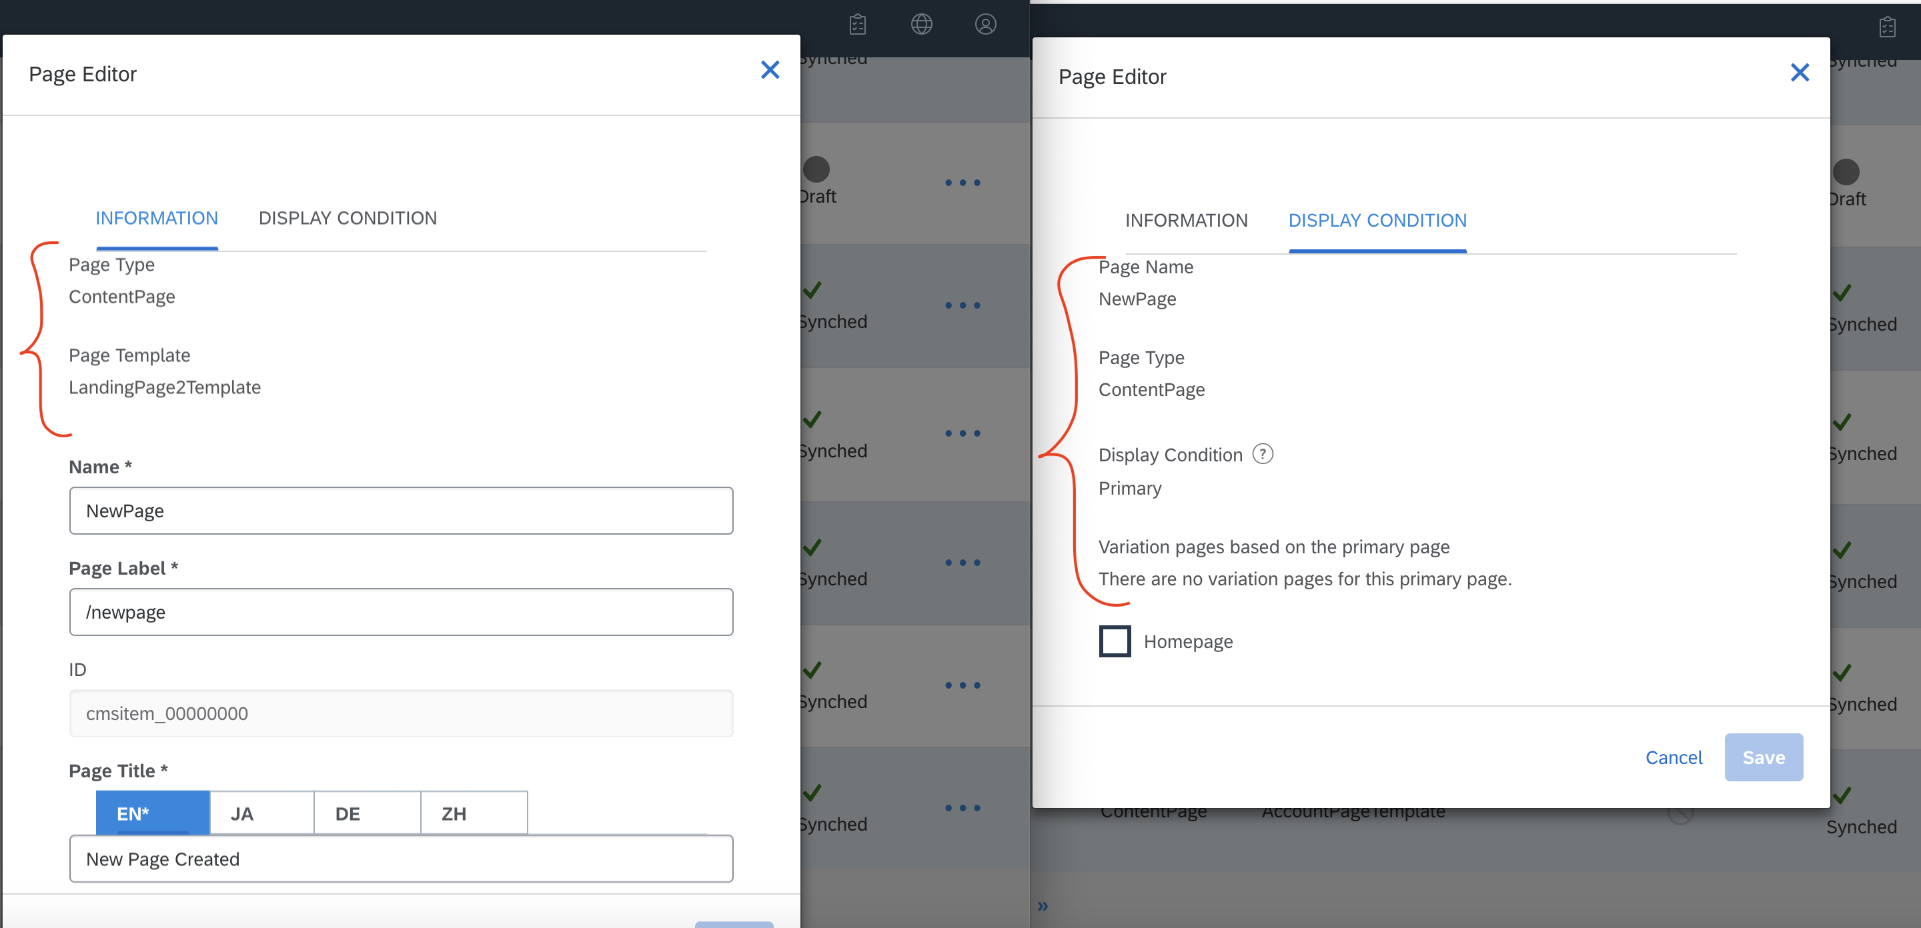Open the more-options dots on the Draft row
The height and width of the screenshot is (928, 1921).
point(962,183)
